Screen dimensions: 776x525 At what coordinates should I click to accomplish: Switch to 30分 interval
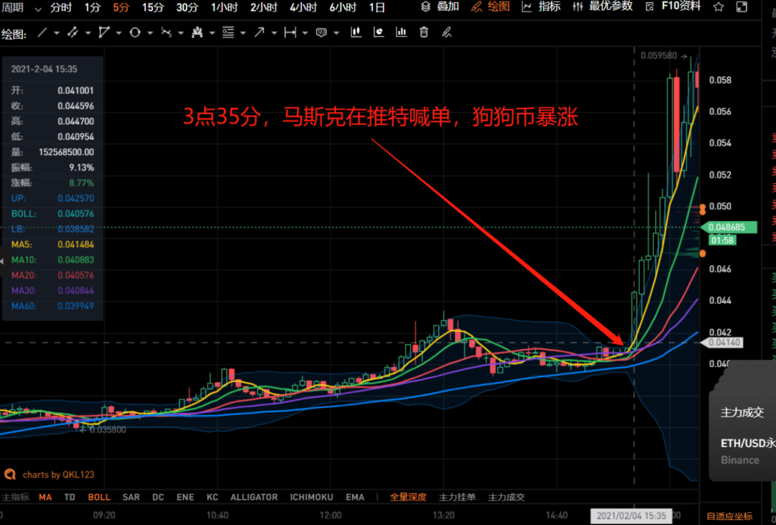tap(188, 7)
